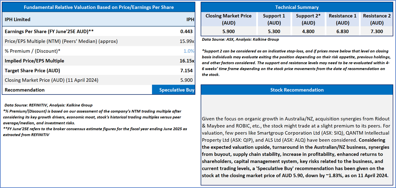Click the Support 1 (AUD) column header
This screenshot has width=396, height=188.
click(274, 19)
